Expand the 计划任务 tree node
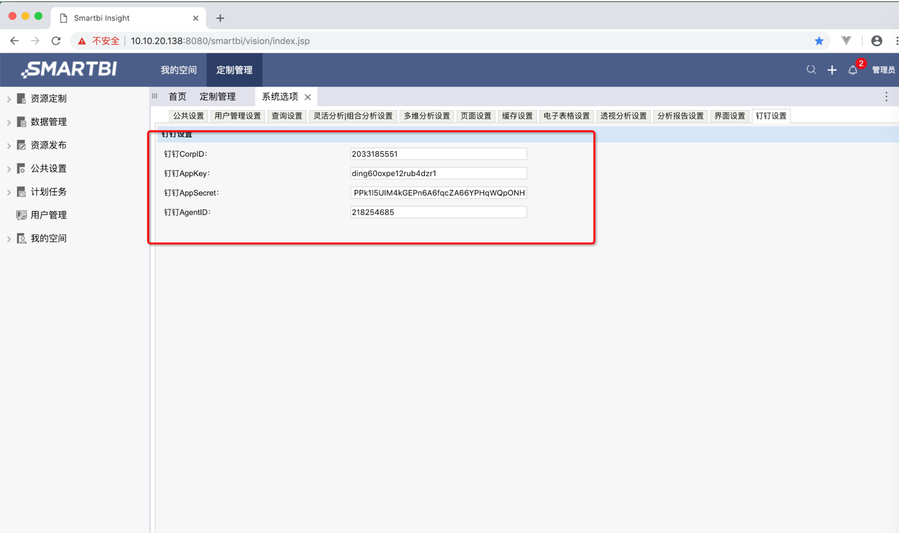Screen dimensions: 899x533 [x=9, y=192]
